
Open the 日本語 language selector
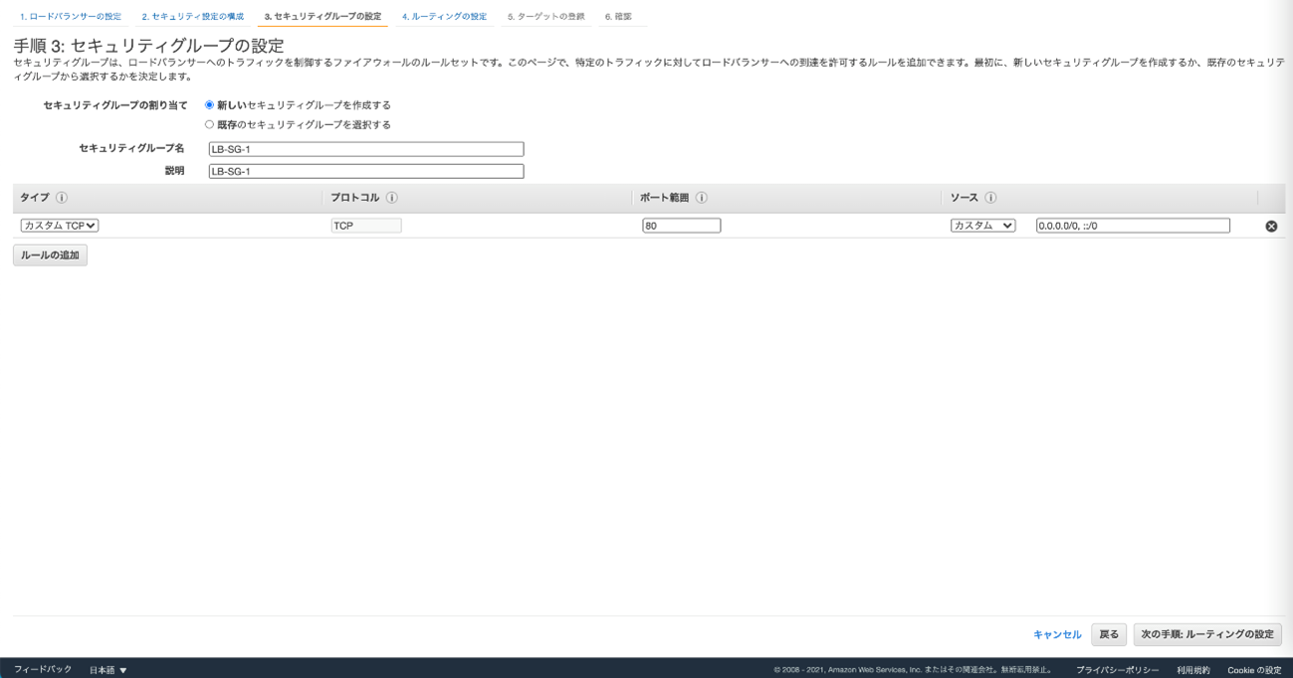(x=108, y=670)
